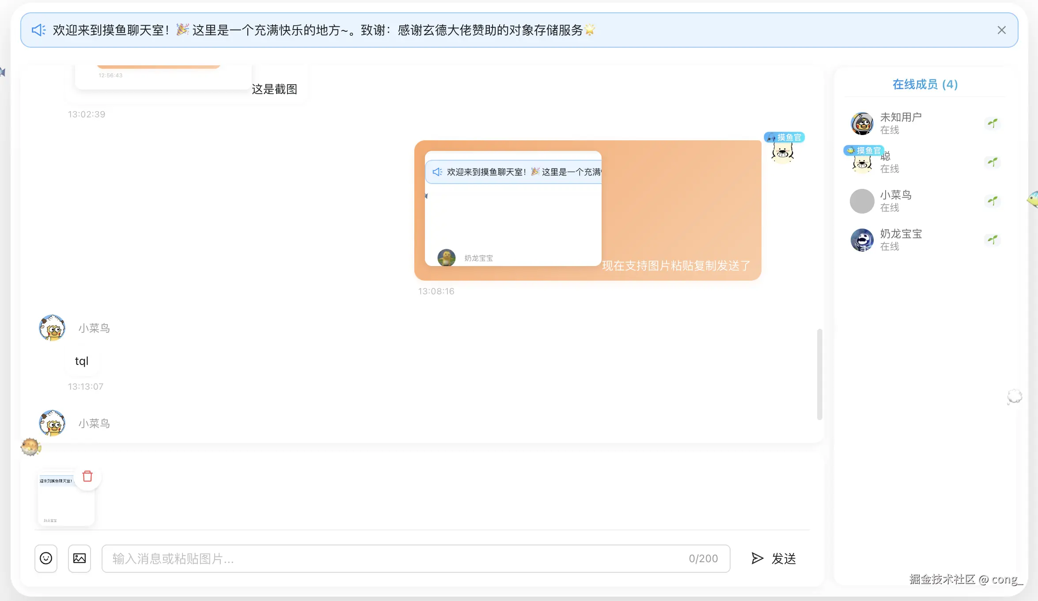Click 未知用户's penguin avatar
Screen dimensions: 1038x601
pyautogui.click(x=862, y=123)
